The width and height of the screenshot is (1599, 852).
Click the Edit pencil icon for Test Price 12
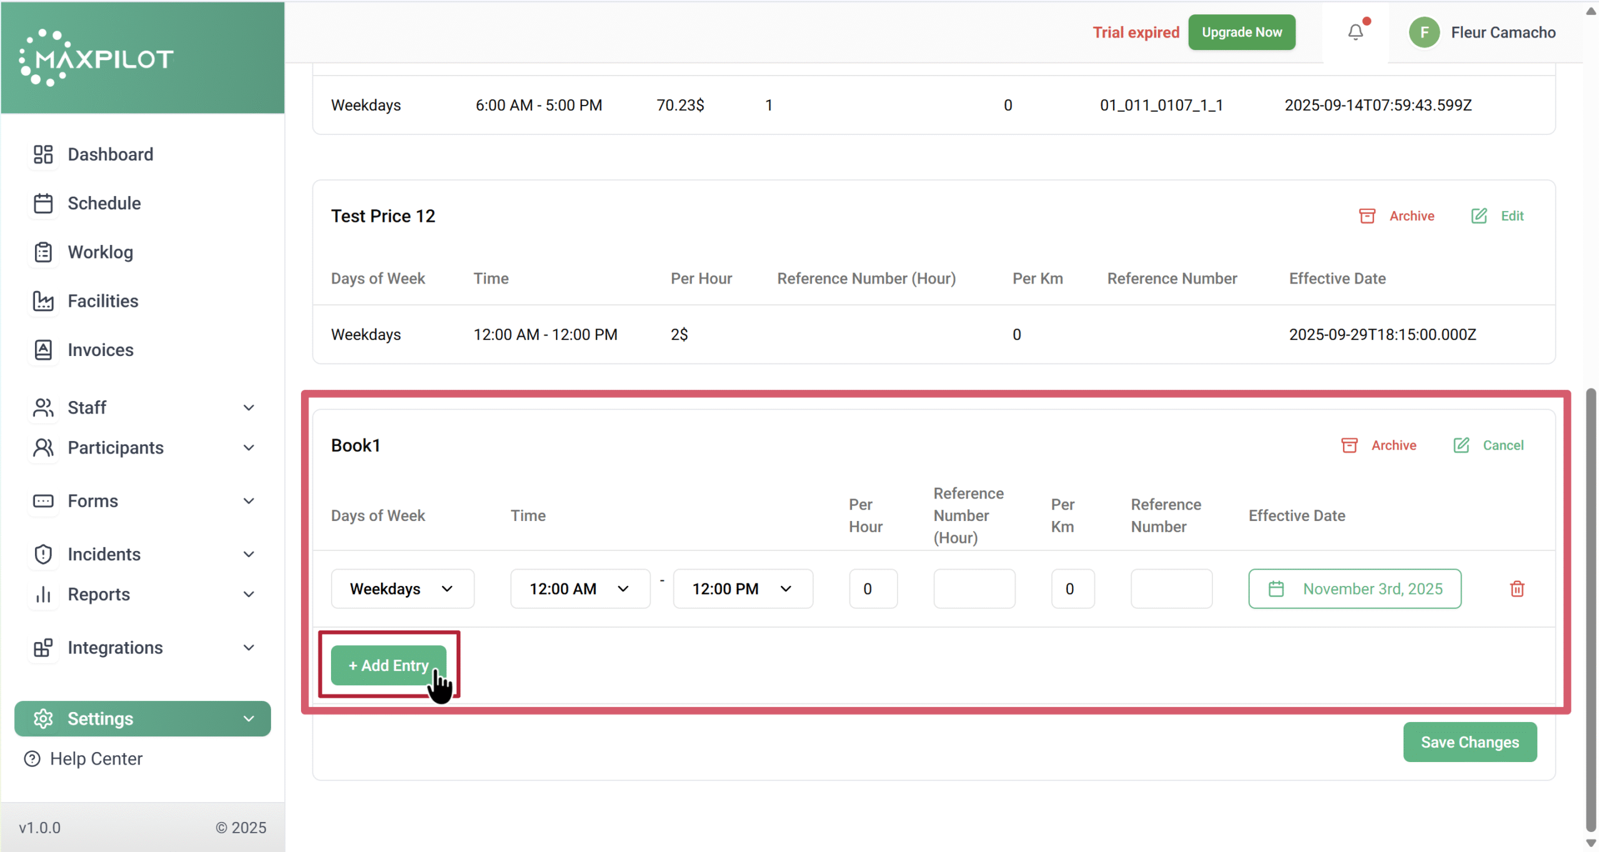click(1478, 215)
